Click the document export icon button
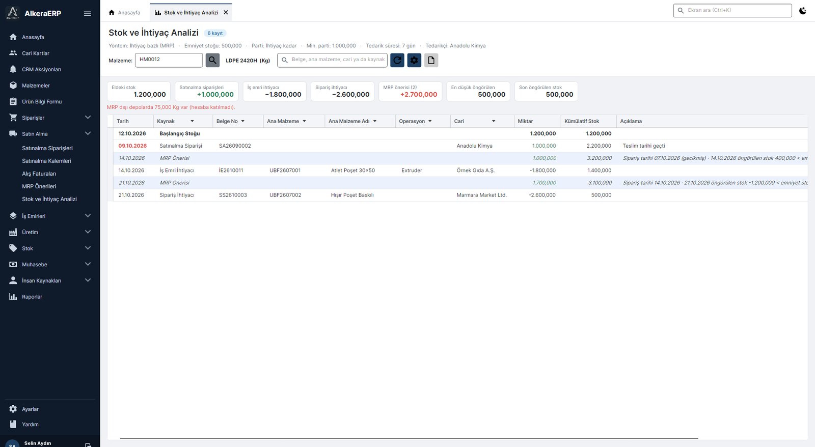The width and height of the screenshot is (815, 447). 431,60
